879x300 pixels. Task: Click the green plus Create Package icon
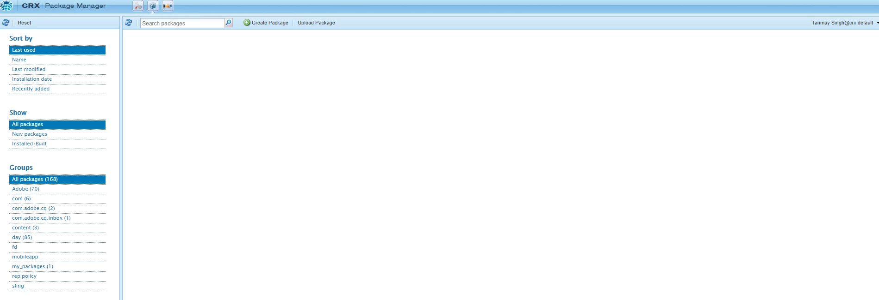[x=247, y=23]
